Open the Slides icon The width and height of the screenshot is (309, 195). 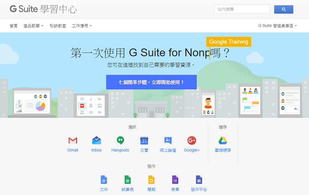(151, 180)
